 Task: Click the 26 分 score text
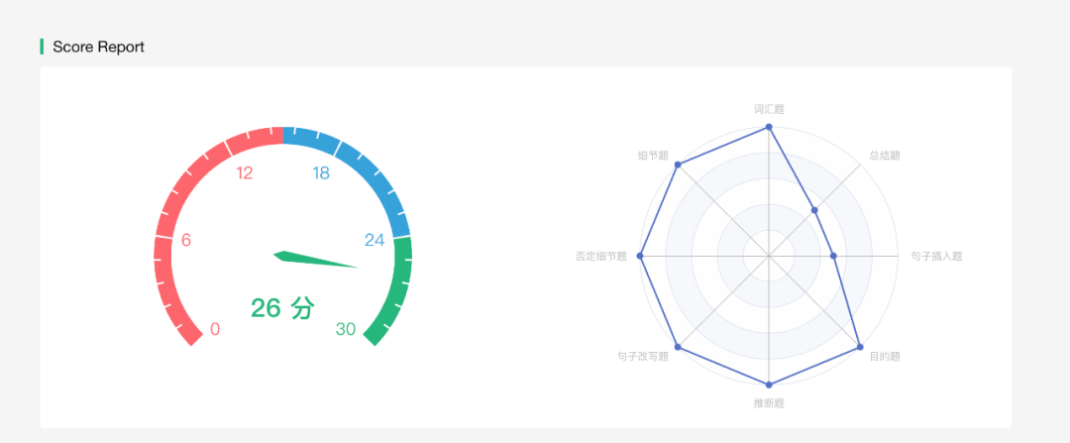[281, 308]
